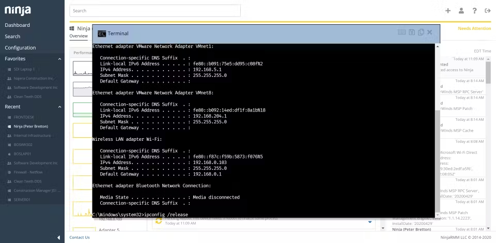496x243 pixels.
Task: Follow the Contact Us link
Action: pyautogui.click(x=80, y=237)
